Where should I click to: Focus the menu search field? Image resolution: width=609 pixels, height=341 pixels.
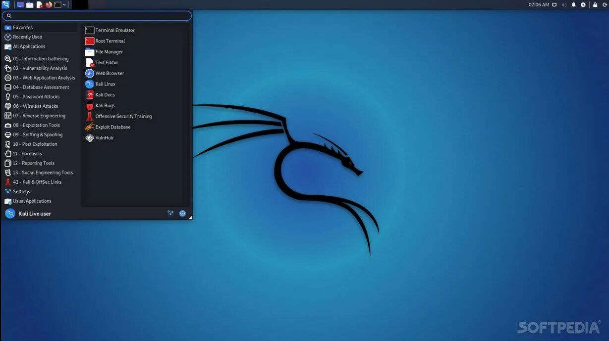coord(97,16)
